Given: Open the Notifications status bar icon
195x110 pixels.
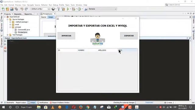Looking at the screenshot, I should coord(38,103).
